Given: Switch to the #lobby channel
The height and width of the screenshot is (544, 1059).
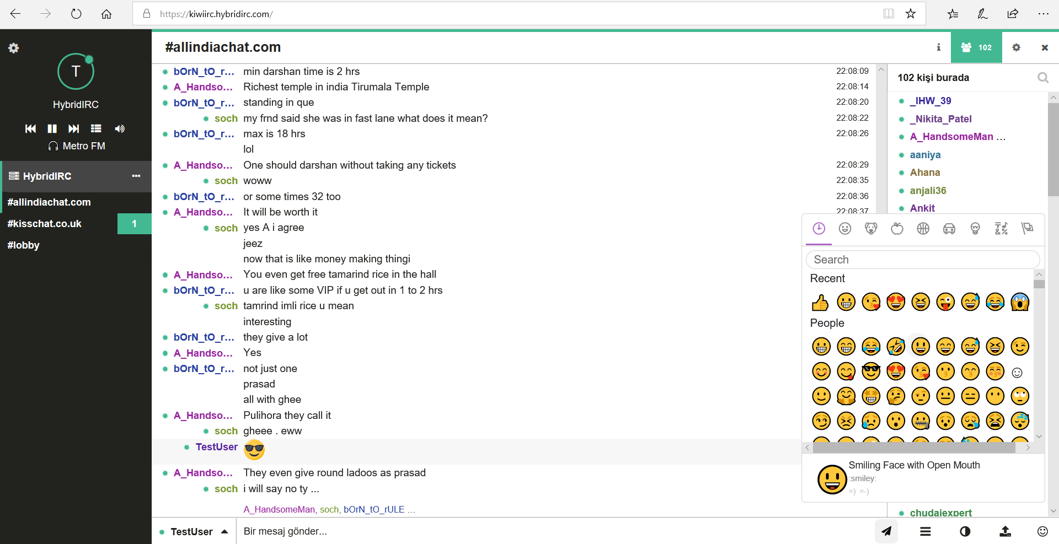Looking at the screenshot, I should [x=23, y=245].
